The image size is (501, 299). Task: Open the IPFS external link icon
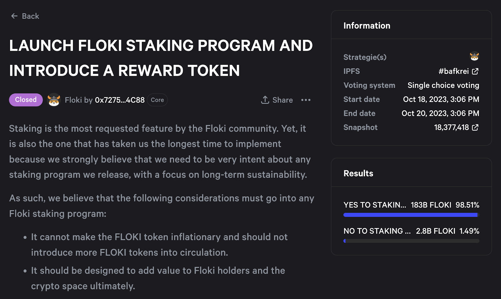(475, 71)
